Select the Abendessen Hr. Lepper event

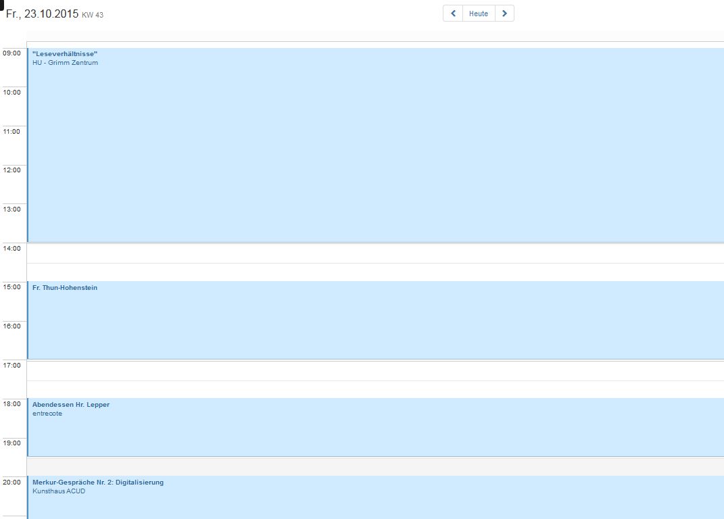coord(71,405)
